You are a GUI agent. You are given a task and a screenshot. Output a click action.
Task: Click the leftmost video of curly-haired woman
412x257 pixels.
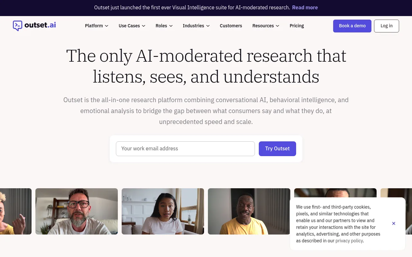(16, 211)
